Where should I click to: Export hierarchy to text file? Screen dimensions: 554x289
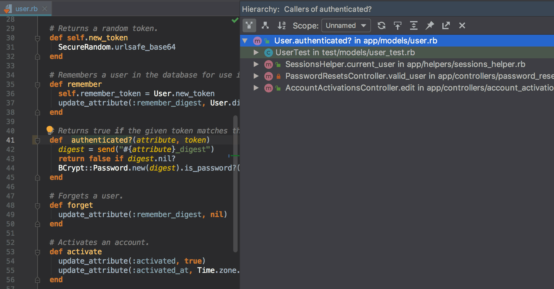tap(446, 25)
